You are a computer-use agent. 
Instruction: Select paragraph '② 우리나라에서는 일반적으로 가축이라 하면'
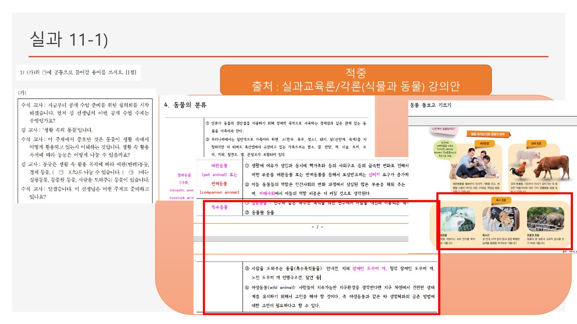(x=286, y=147)
